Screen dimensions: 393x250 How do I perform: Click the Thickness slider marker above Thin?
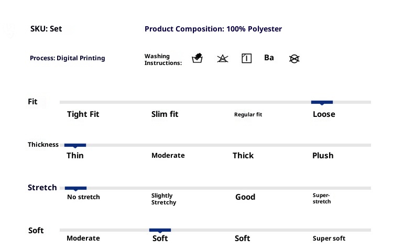(75, 145)
